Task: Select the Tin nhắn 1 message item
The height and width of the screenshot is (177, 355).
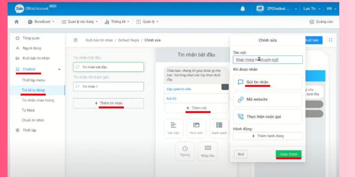Action: pos(108,86)
